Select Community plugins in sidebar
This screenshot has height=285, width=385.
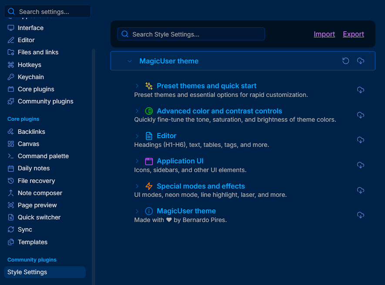(45, 101)
